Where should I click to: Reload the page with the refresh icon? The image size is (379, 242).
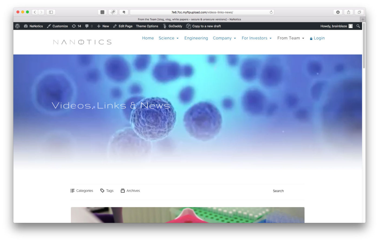(271, 12)
